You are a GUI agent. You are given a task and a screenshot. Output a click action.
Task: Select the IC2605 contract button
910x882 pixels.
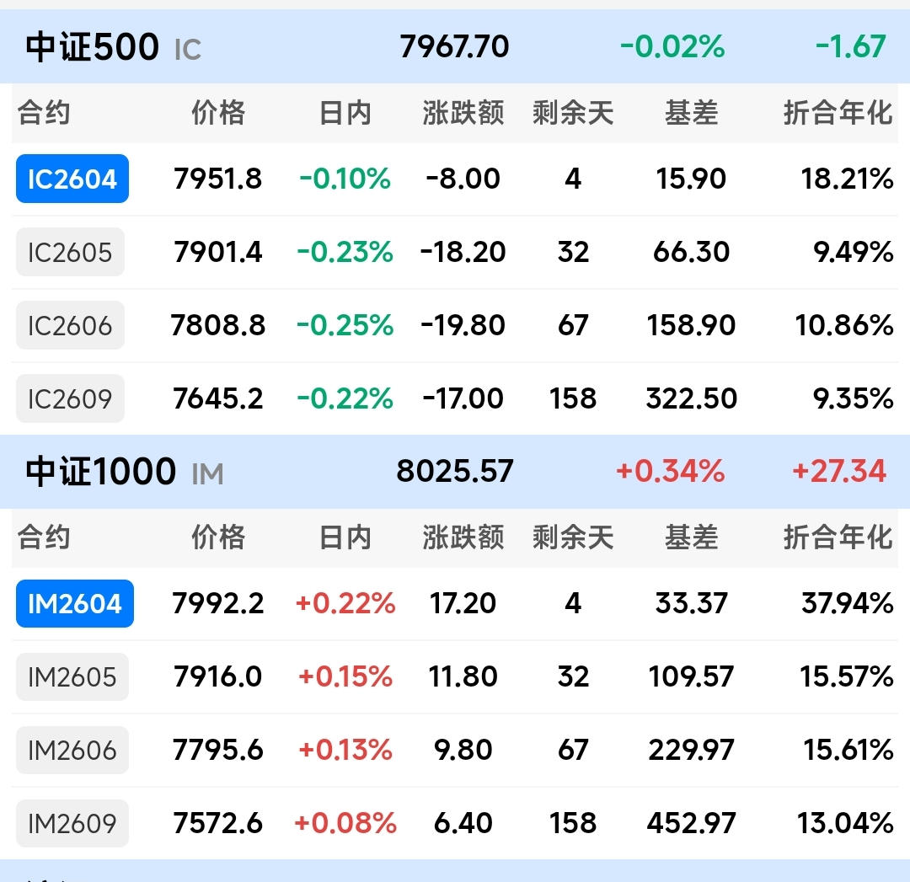70,252
